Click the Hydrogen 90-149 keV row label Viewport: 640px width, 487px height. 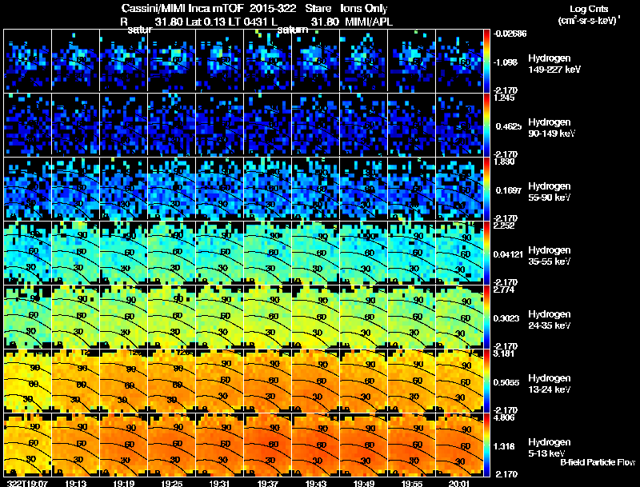coord(551,128)
